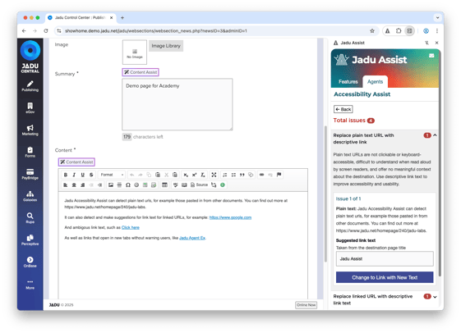
Task: Open PayBridge in the sidebar
Action: point(30,174)
